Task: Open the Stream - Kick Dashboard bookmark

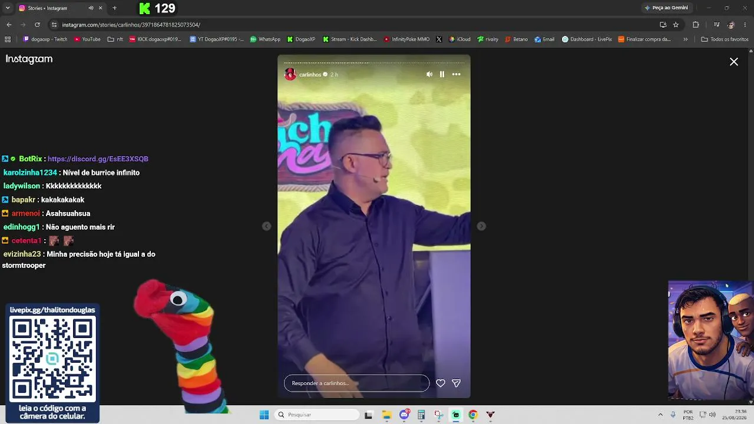Action: [x=350, y=39]
